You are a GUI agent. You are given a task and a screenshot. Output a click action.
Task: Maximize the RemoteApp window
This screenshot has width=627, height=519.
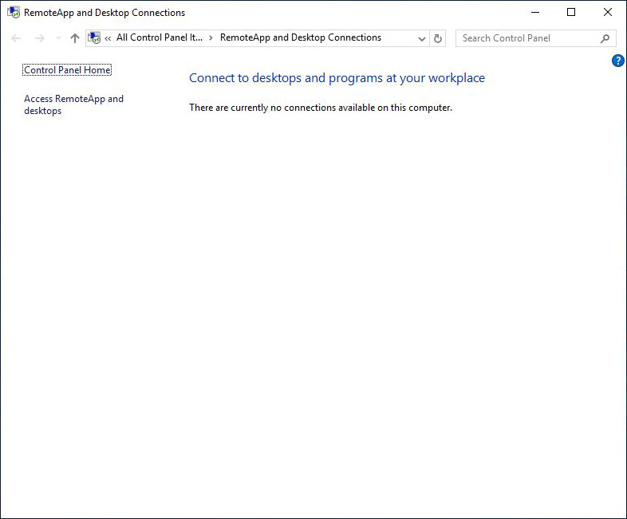click(571, 13)
